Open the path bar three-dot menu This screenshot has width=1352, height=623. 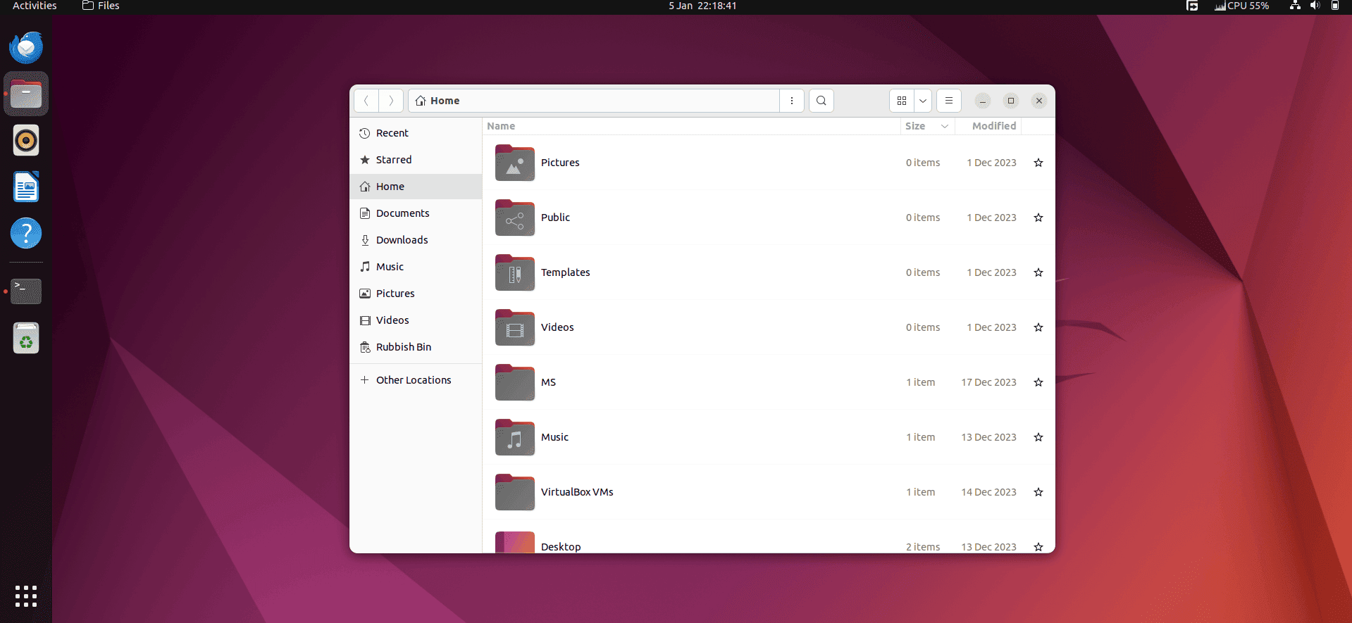click(x=792, y=101)
